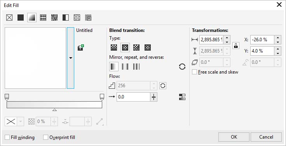Select the No fill type icon
The height and width of the screenshot is (146, 286).
[x=9, y=18]
